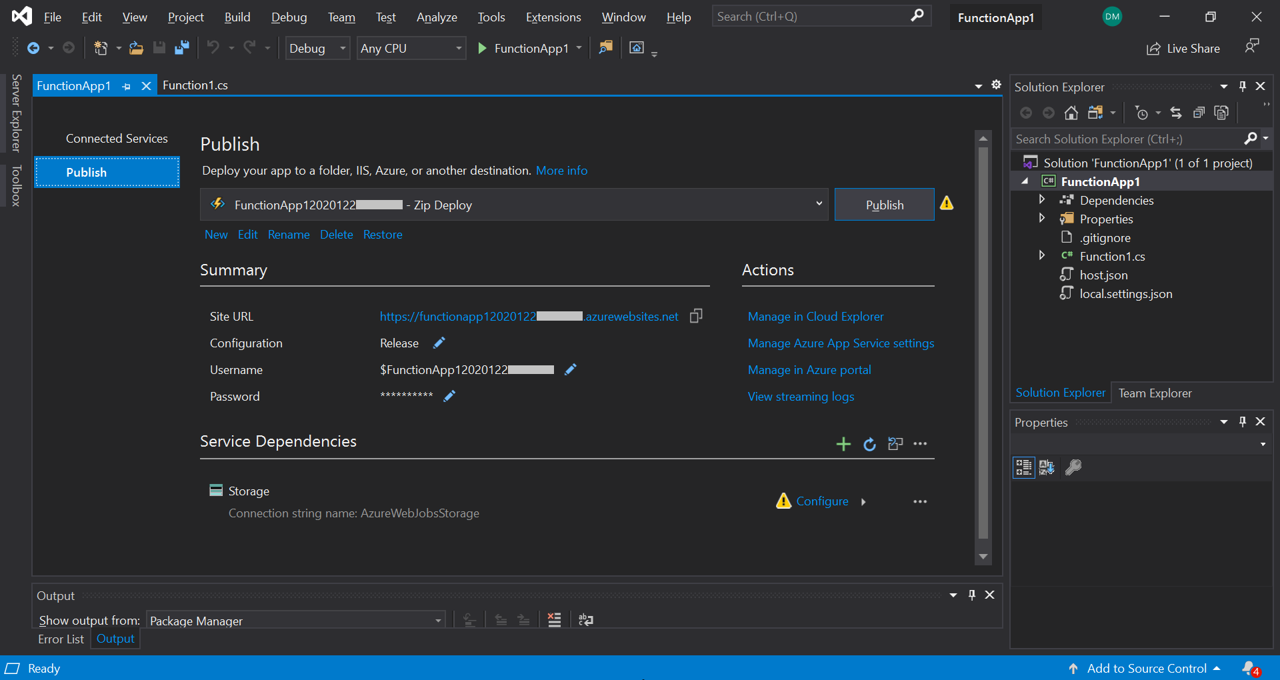Open the Build menu
1280x680 pixels.
(x=237, y=17)
